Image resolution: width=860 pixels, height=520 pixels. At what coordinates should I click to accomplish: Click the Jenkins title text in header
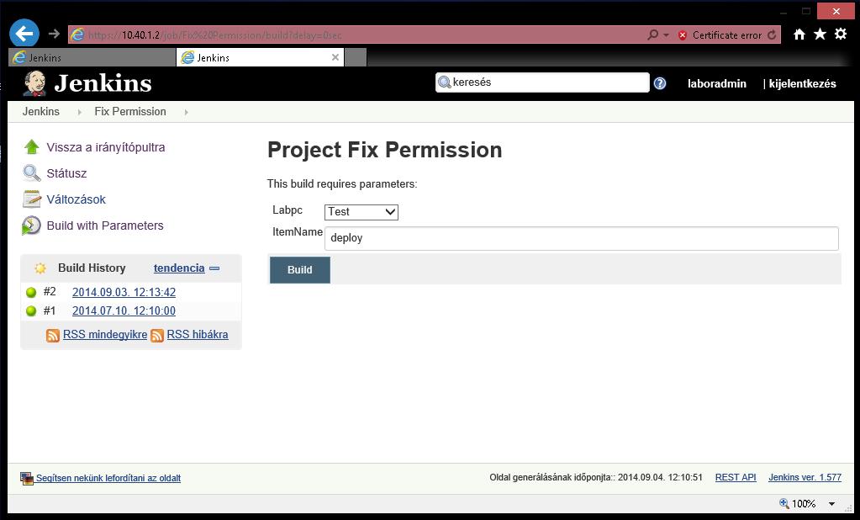pos(103,83)
